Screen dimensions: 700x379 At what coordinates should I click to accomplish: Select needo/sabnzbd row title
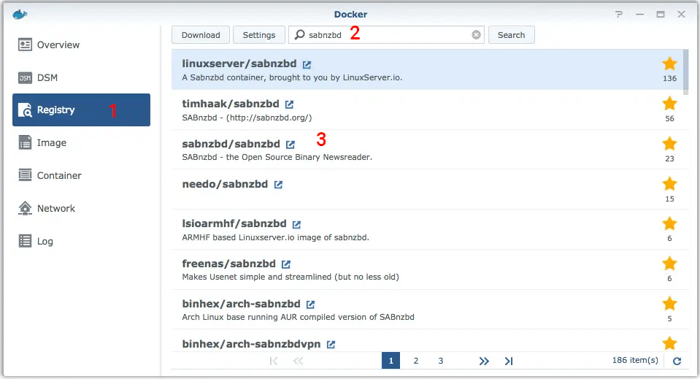coord(225,184)
